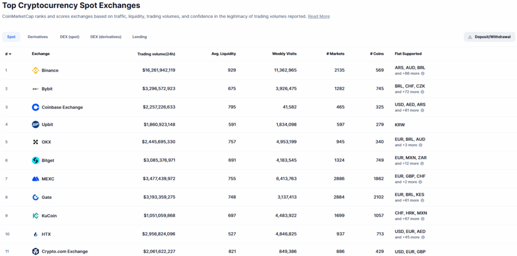Open the Read More link
This screenshot has width=517, height=256.
pos(319,17)
